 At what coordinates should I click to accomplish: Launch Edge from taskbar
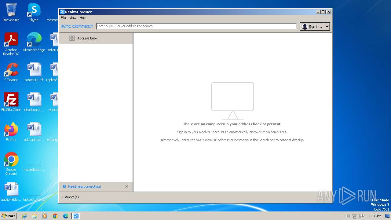(66, 216)
